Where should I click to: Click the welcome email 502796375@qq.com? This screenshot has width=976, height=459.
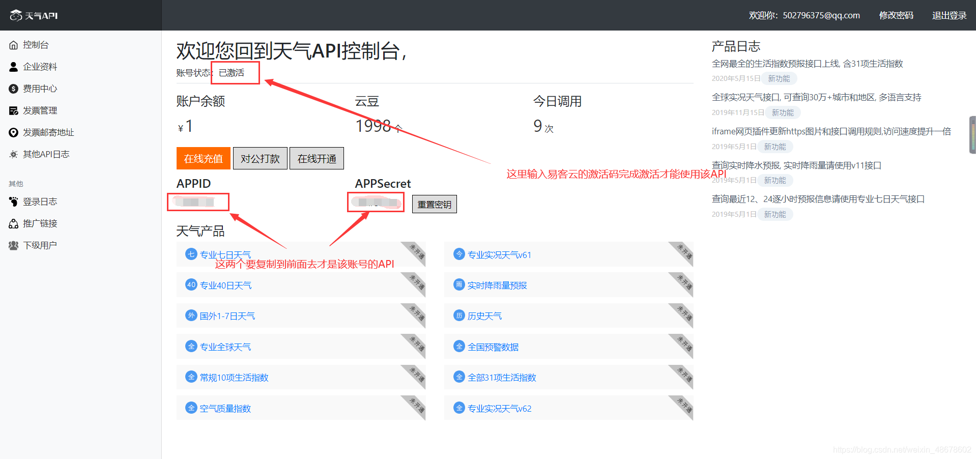pyautogui.click(x=821, y=15)
